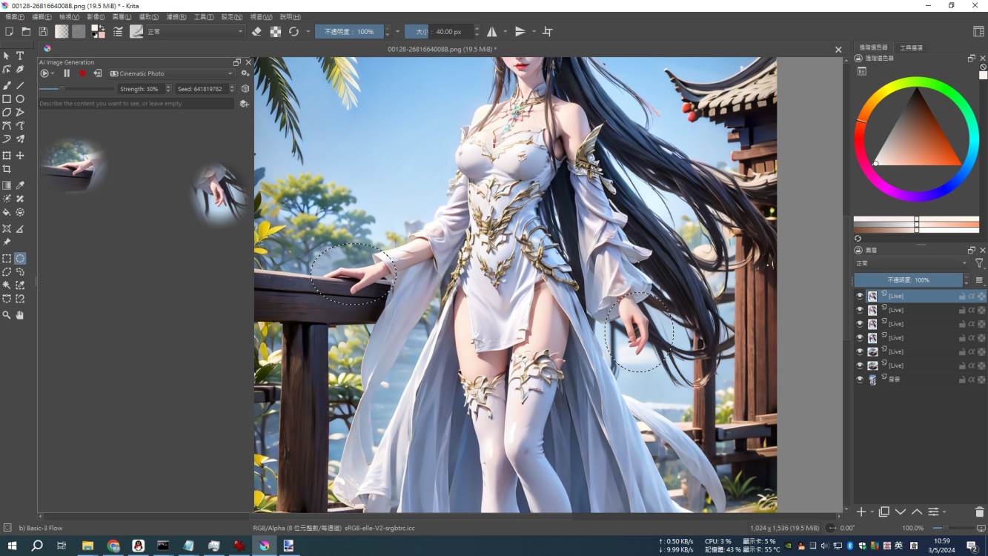Select the Crop tool
This screenshot has width=988, height=556.
point(7,169)
